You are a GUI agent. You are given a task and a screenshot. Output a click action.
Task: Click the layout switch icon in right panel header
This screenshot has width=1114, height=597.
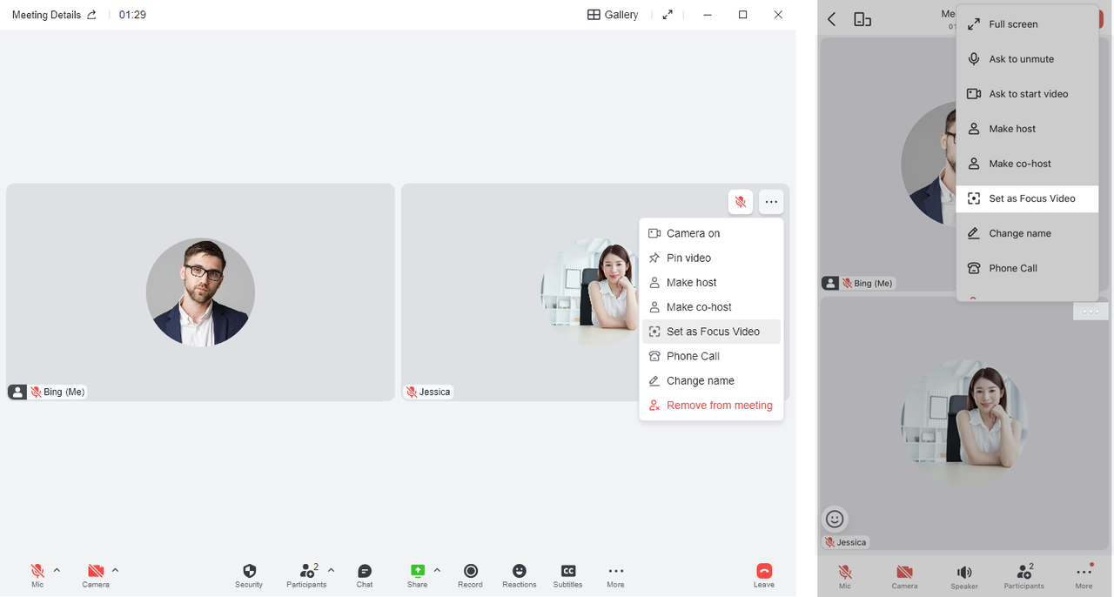pyautogui.click(x=862, y=18)
